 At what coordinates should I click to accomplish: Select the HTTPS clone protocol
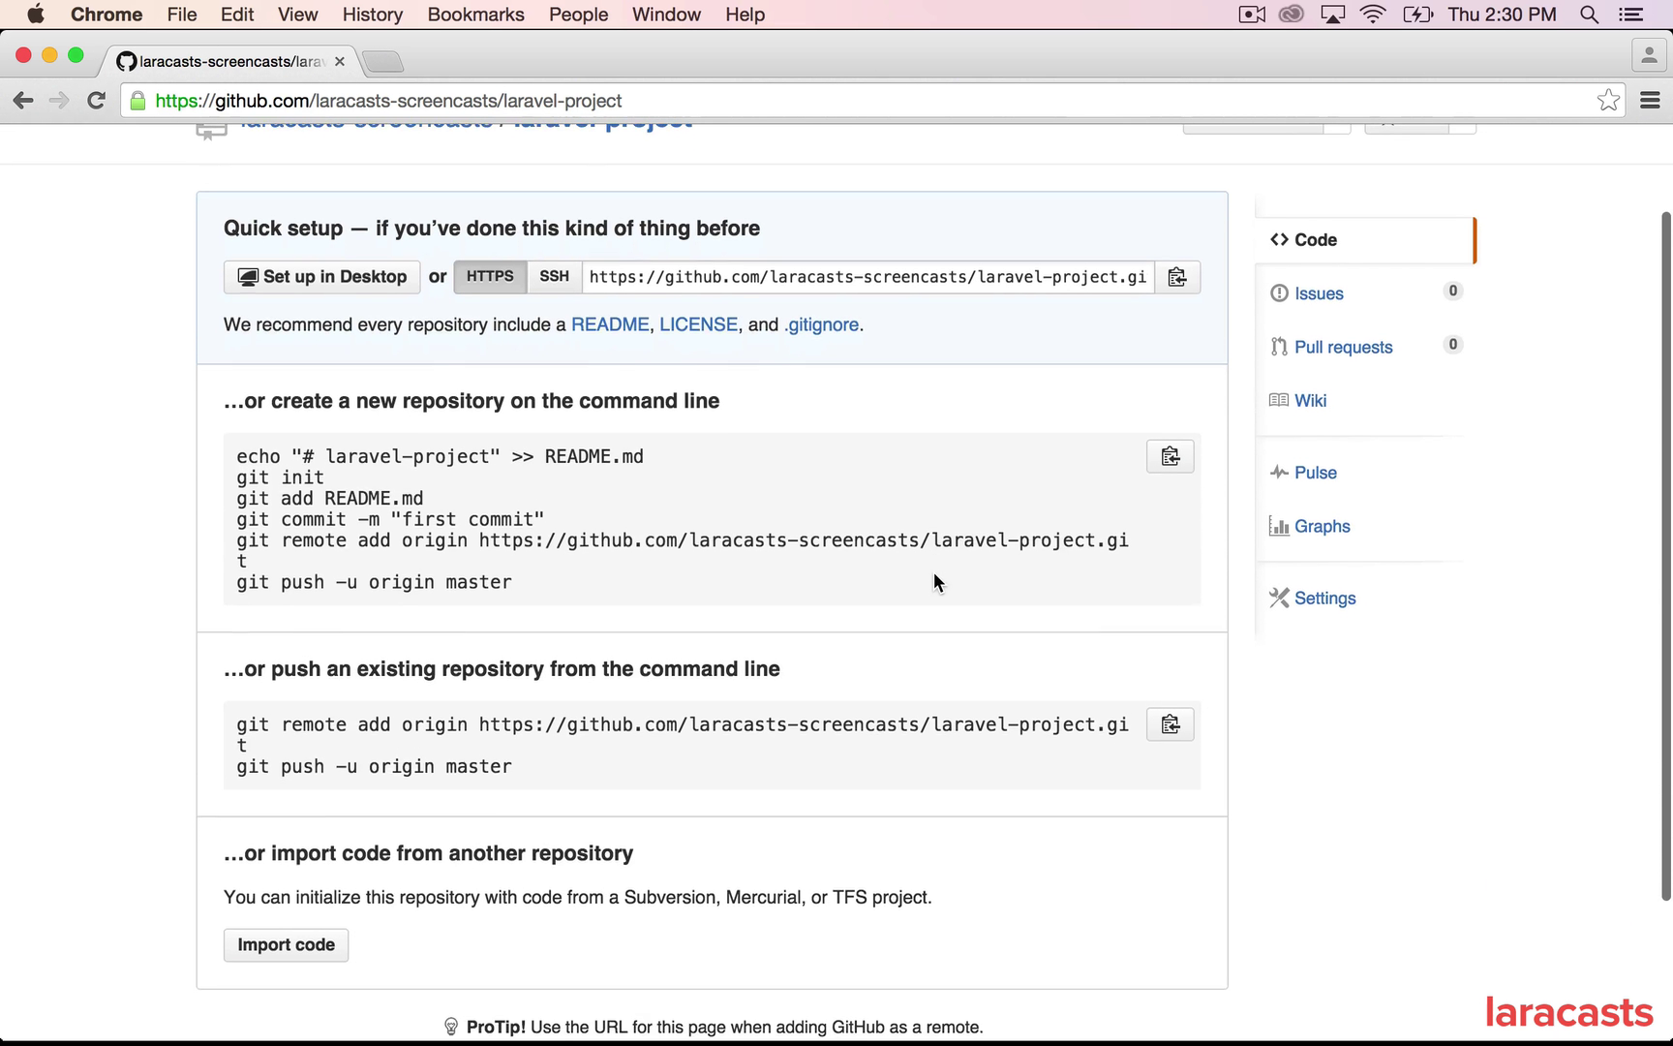click(490, 277)
